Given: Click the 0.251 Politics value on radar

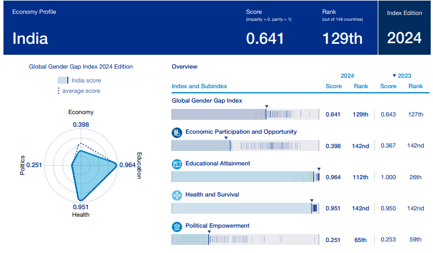Looking at the screenshot, I should (34, 165).
